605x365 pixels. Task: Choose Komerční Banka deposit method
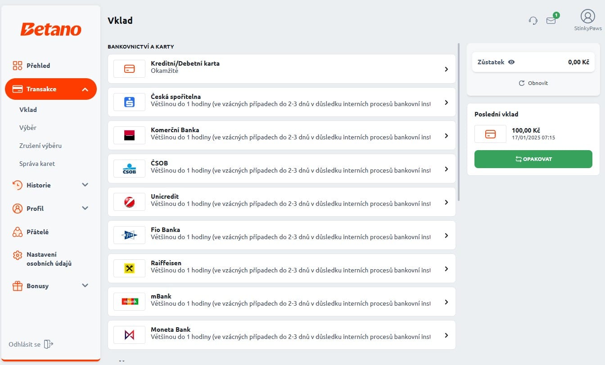point(282,135)
